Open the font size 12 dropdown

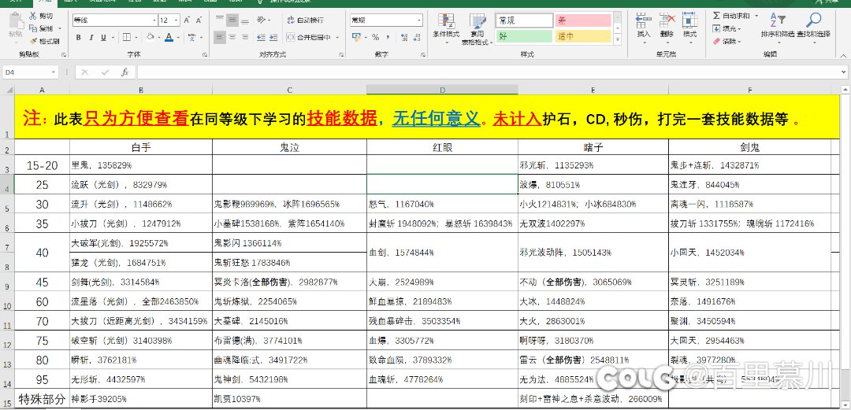tap(177, 20)
